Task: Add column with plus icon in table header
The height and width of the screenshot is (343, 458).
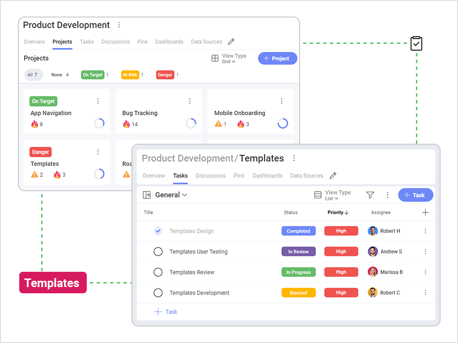Action: 425,213
